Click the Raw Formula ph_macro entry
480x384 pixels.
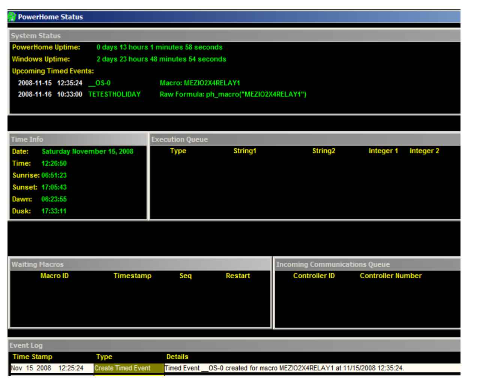point(233,94)
